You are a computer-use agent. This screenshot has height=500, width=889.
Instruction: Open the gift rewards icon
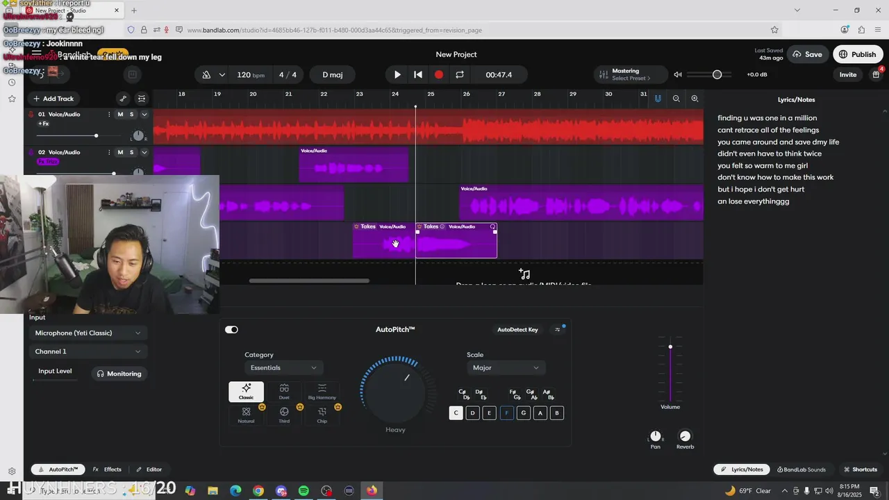(876, 74)
